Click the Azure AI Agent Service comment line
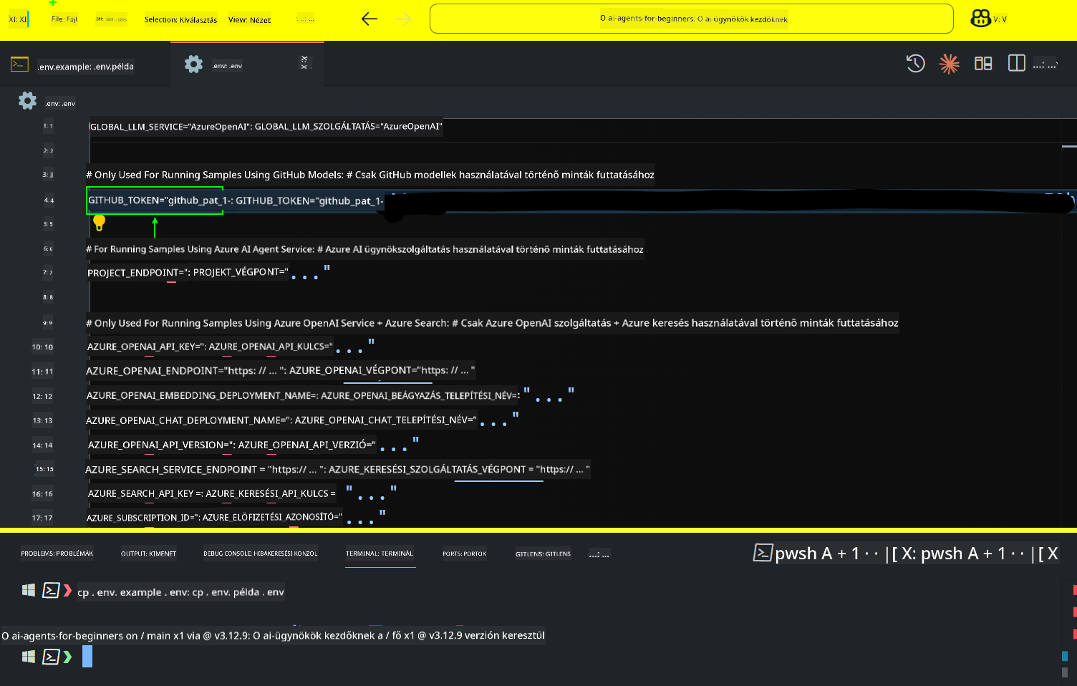1077x686 pixels. point(364,249)
